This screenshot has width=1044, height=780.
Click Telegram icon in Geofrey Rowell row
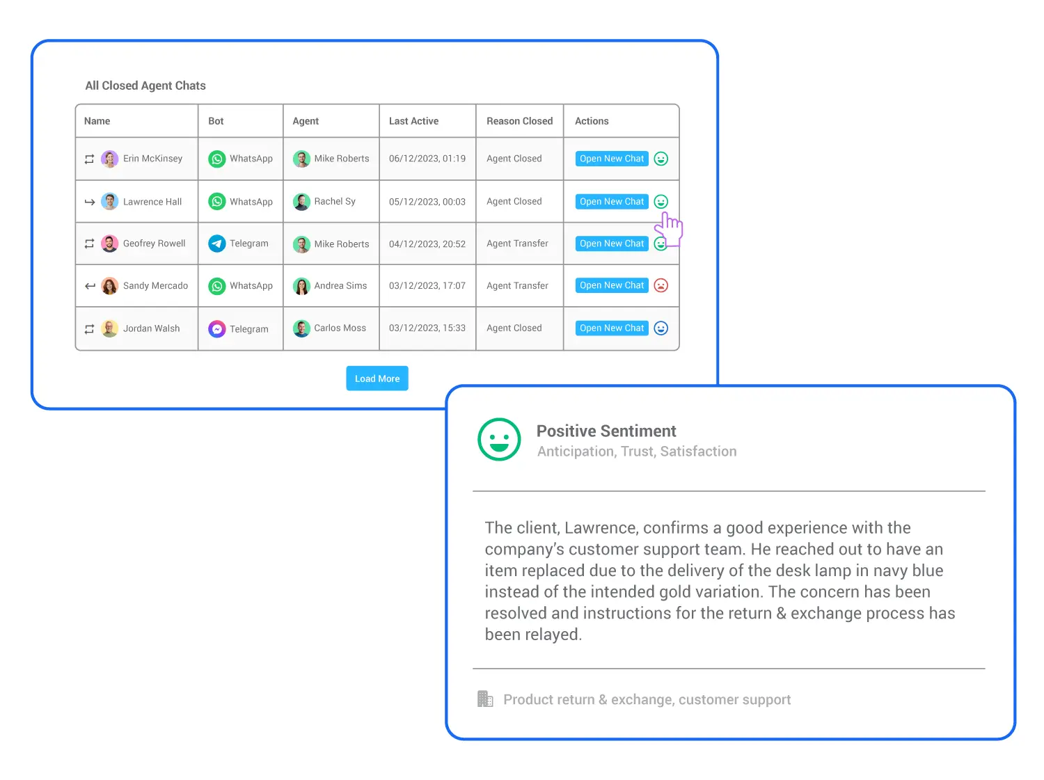(x=218, y=244)
